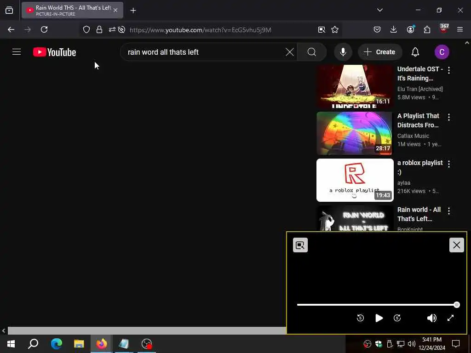Open the Firefox account icon

pyautogui.click(x=410, y=29)
